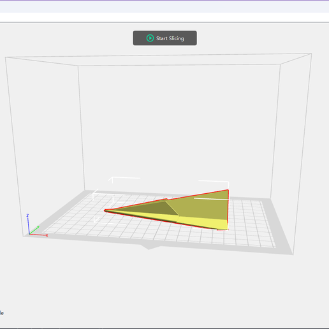Click the green play icon in Start Slicing
Viewport: 329px width, 329px height.
pos(150,38)
